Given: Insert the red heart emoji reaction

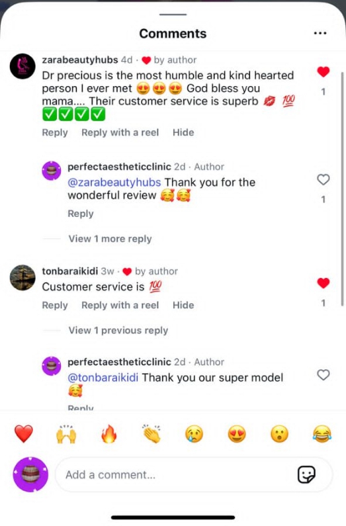Looking at the screenshot, I should point(24,434).
